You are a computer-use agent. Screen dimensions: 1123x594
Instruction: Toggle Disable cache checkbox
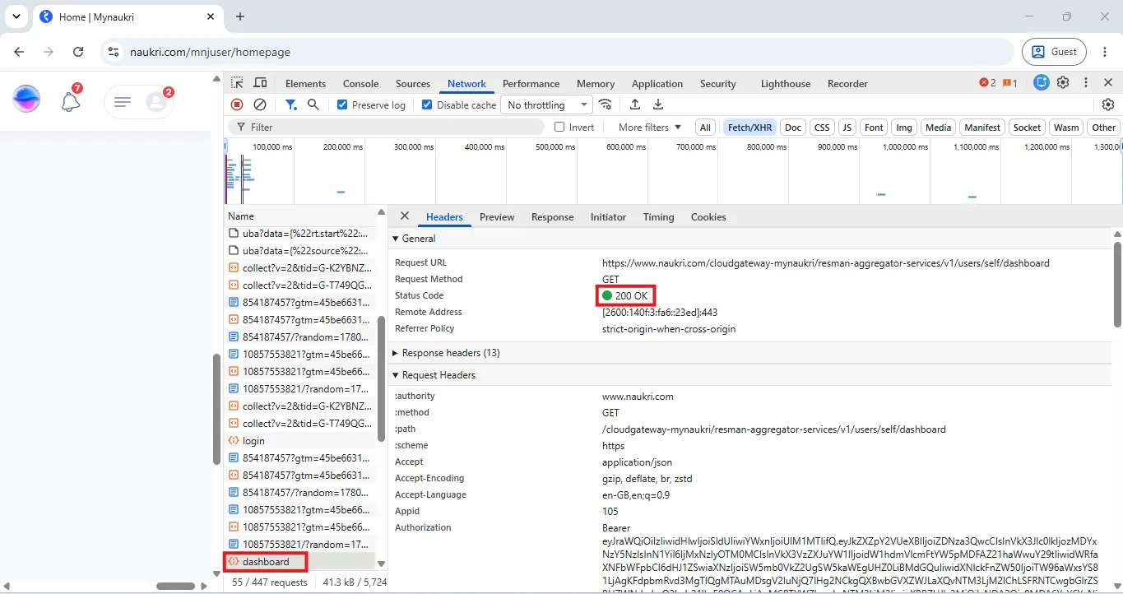pyautogui.click(x=427, y=104)
